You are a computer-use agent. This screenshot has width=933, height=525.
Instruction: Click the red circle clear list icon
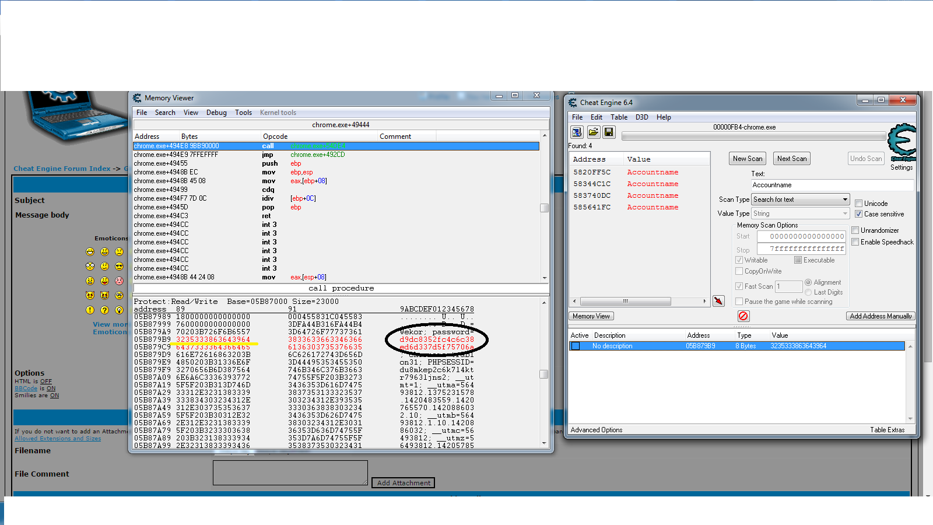pyautogui.click(x=743, y=316)
